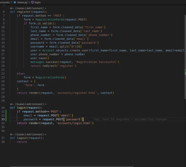Expand the code lens dropdown above def login
Viewport: 186px width, 167px height.
[x=12, y=104]
